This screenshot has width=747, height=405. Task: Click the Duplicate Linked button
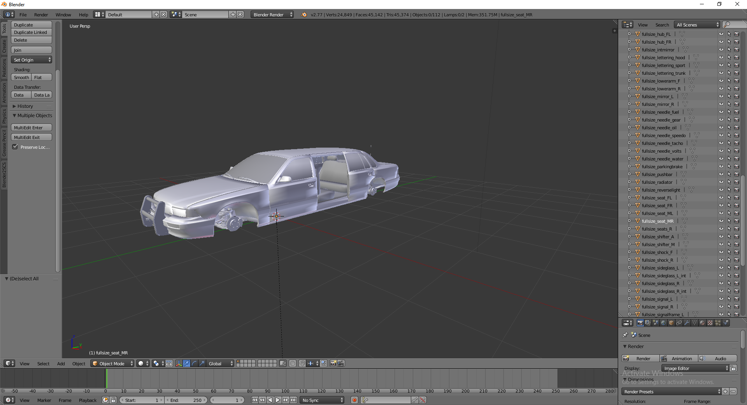(x=31, y=32)
